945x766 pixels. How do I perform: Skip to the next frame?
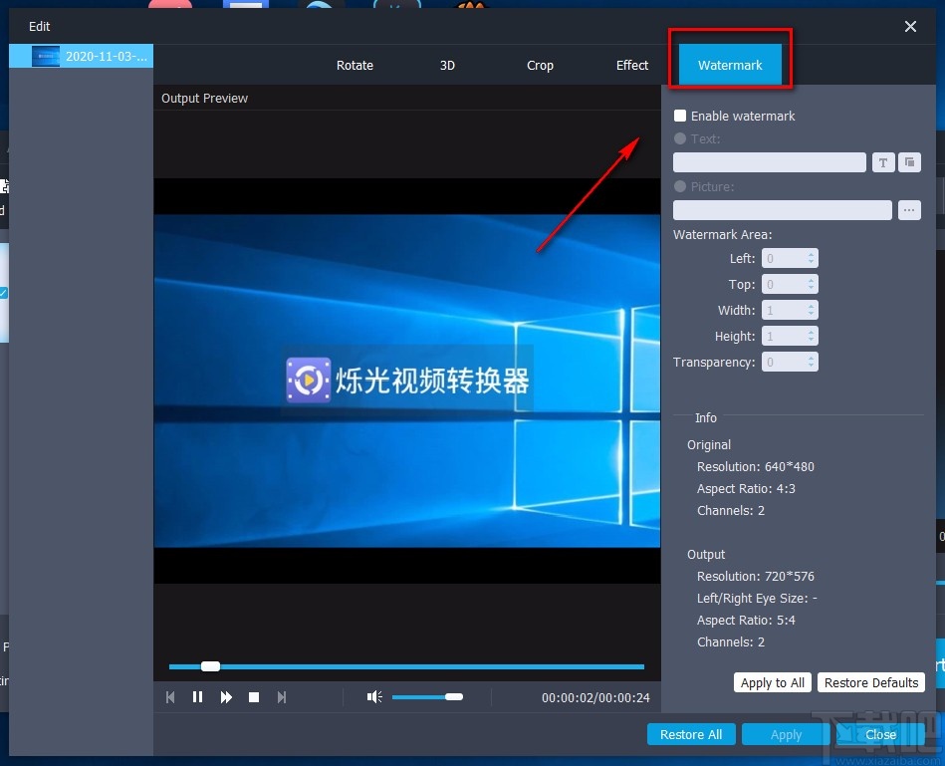282,696
